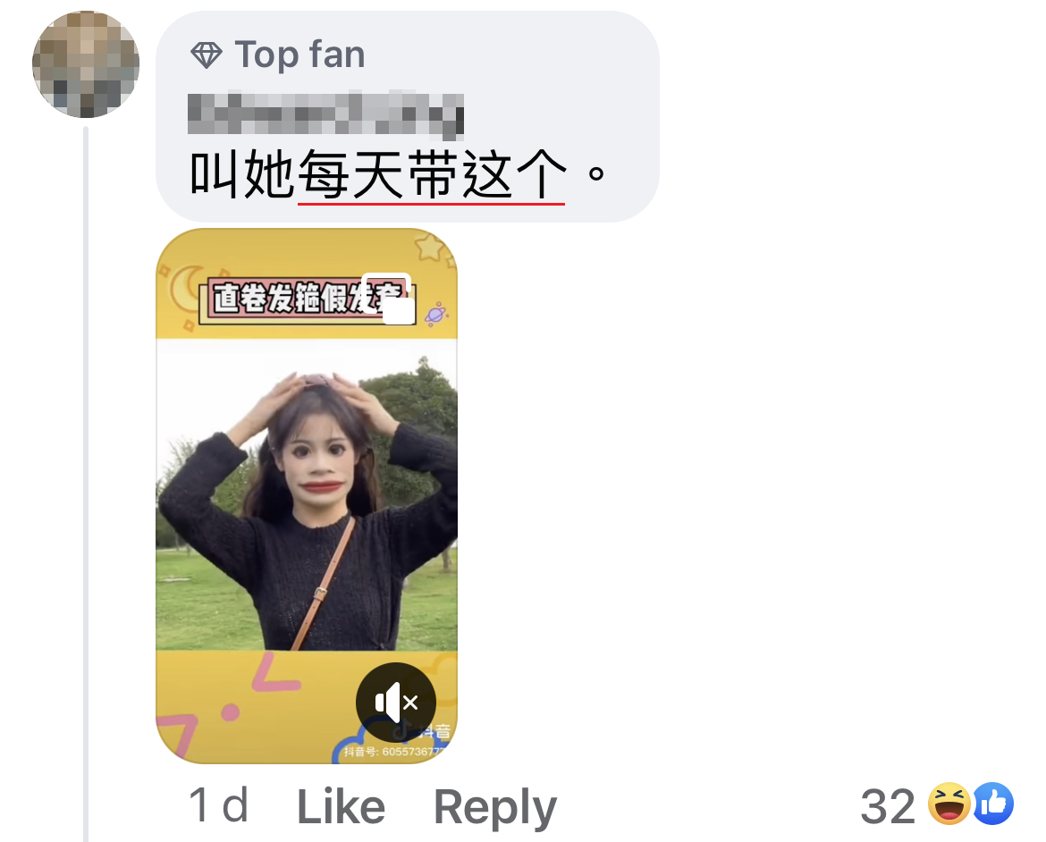Unmute the video with the speaker icon

(x=395, y=702)
